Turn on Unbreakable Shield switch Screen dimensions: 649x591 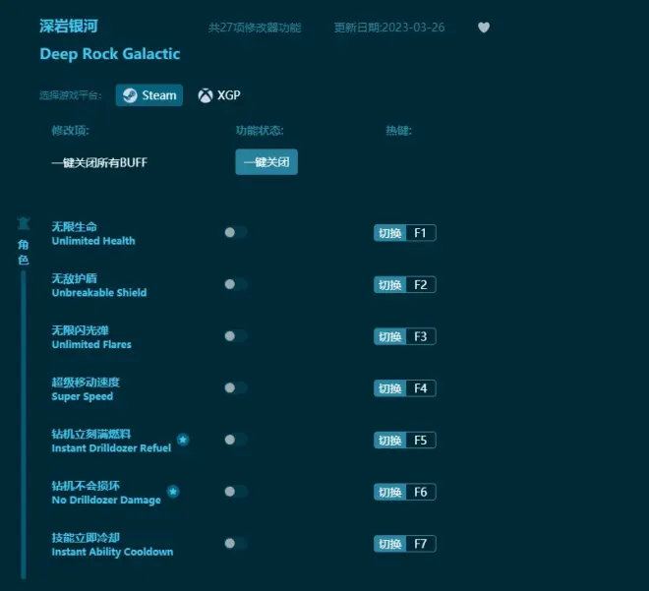[235, 284]
